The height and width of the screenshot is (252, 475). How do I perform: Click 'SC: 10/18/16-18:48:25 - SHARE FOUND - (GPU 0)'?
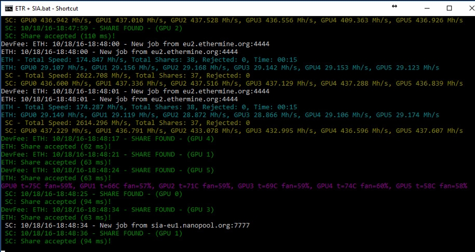(93, 193)
